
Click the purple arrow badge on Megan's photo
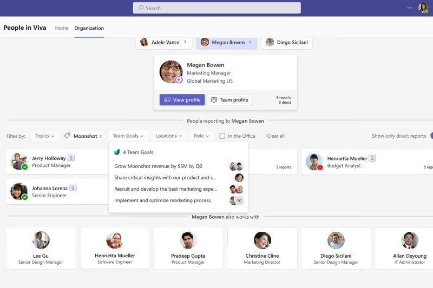coord(179,79)
